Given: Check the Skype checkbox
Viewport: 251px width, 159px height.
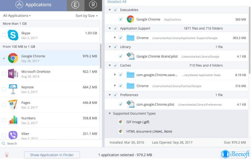Looking at the screenshot, I should [x=4, y=35].
